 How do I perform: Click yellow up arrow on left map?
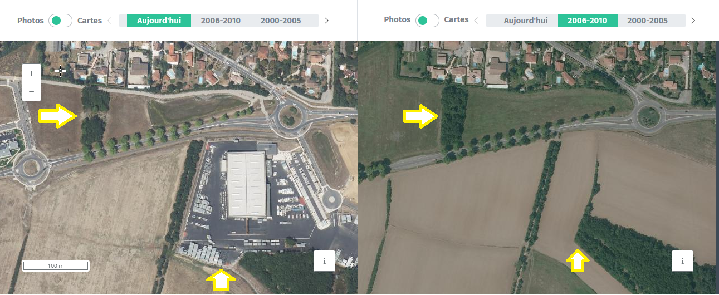coord(221,280)
